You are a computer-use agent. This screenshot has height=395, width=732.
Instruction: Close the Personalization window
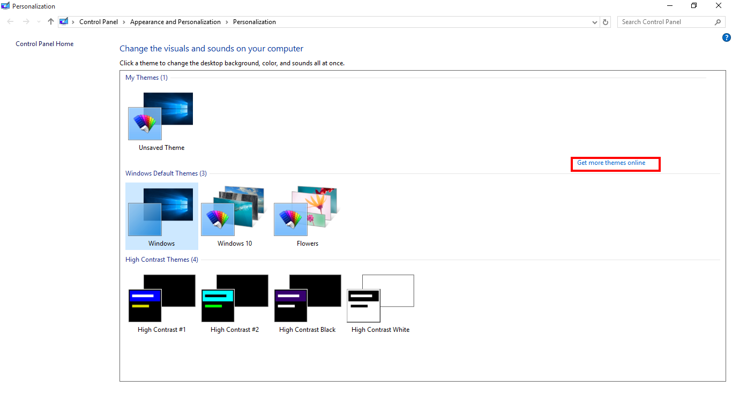719,6
